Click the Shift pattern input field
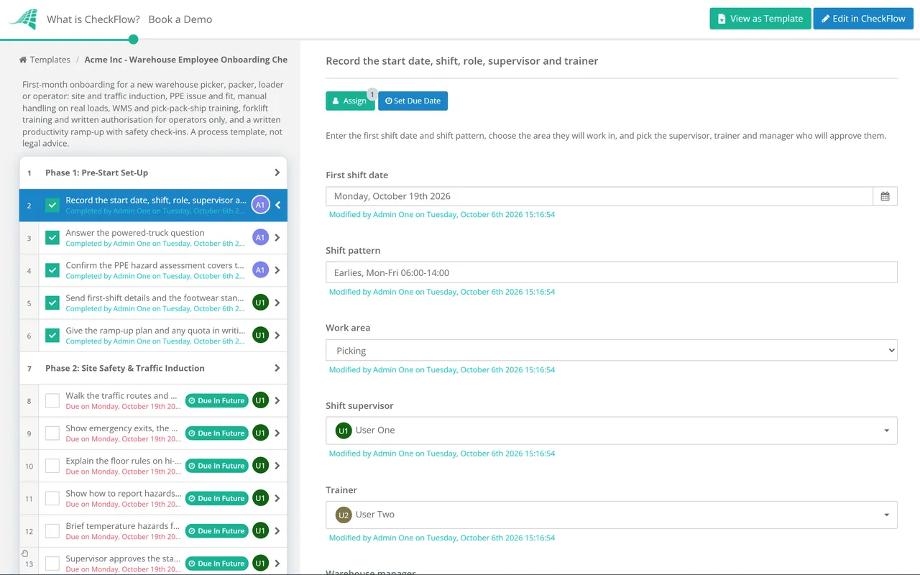Image resolution: width=920 pixels, height=575 pixels. pyautogui.click(x=612, y=272)
